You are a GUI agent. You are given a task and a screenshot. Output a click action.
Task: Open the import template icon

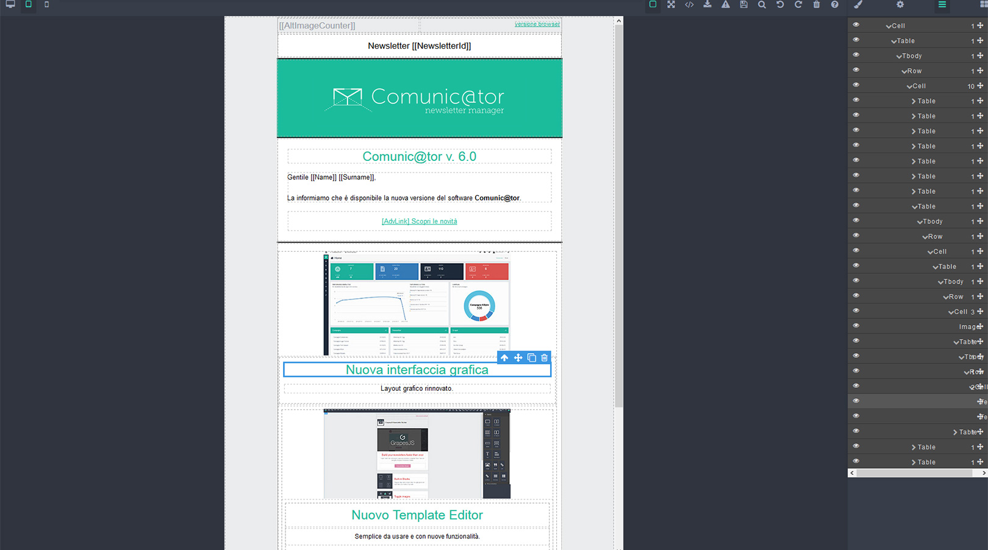coord(707,4)
